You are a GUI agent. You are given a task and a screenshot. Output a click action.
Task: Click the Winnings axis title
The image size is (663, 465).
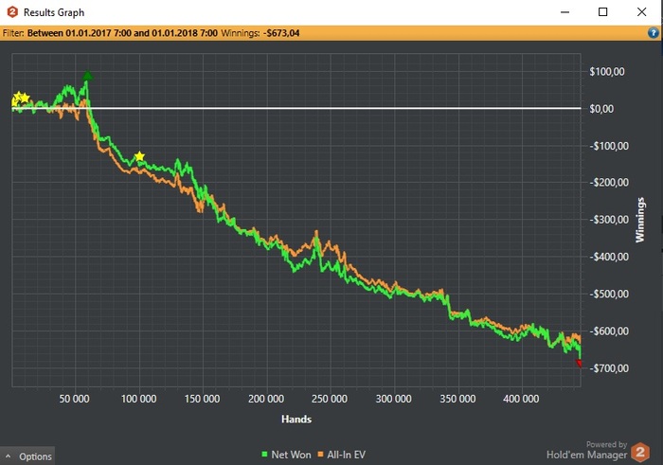[x=640, y=220]
